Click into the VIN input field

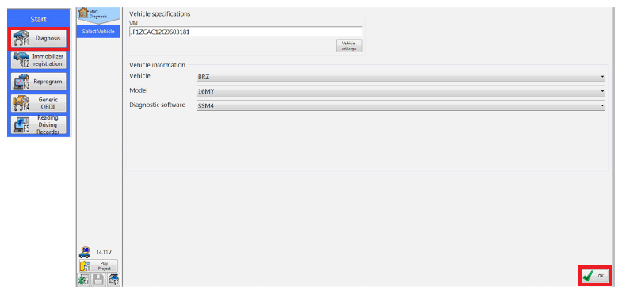click(245, 32)
